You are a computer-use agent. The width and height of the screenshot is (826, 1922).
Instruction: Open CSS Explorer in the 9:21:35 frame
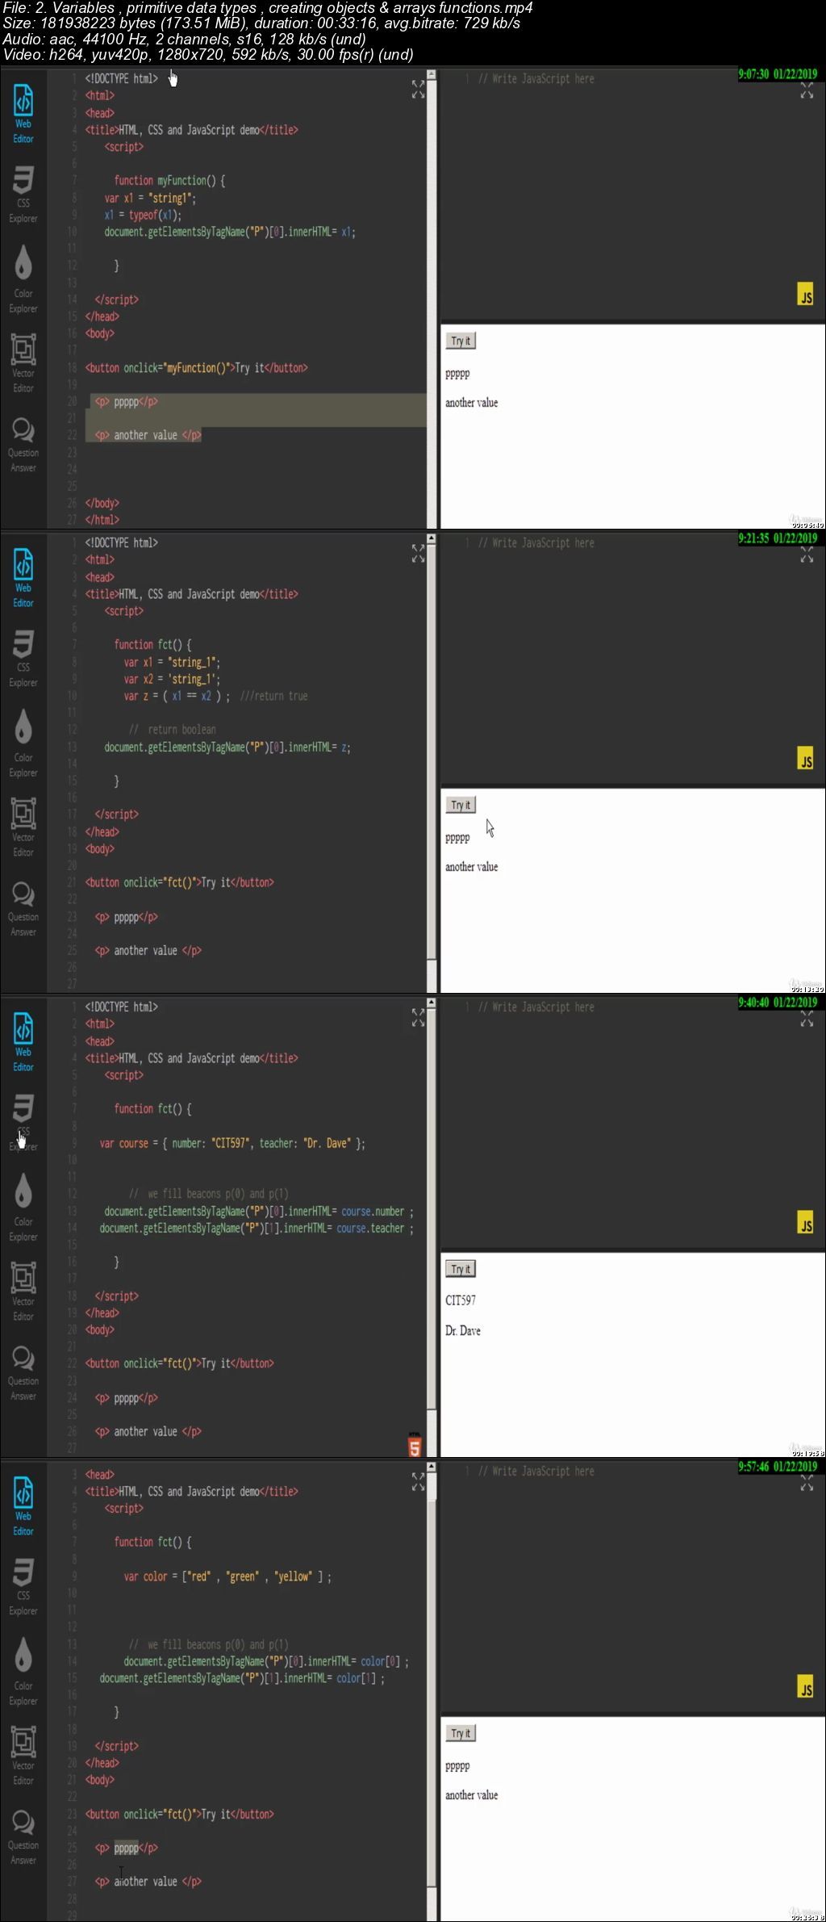(23, 658)
